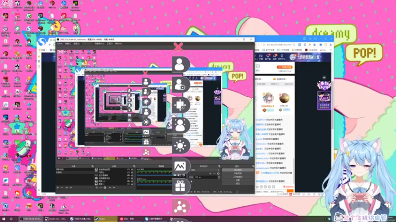Open 直播回顾 link on browser page
396x222 pixels.
(280, 79)
